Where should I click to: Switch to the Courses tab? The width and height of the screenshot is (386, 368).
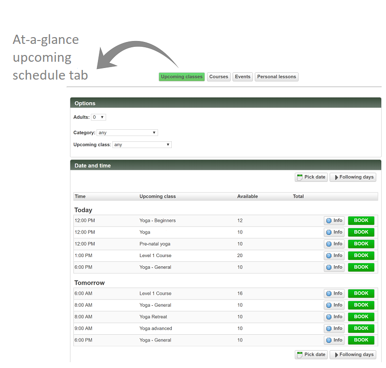click(x=219, y=77)
